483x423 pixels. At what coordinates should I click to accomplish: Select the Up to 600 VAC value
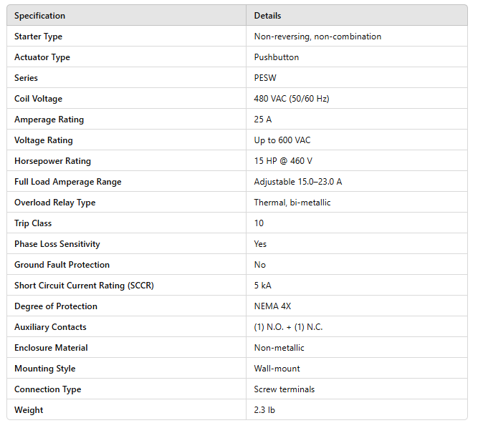[x=282, y=140]
